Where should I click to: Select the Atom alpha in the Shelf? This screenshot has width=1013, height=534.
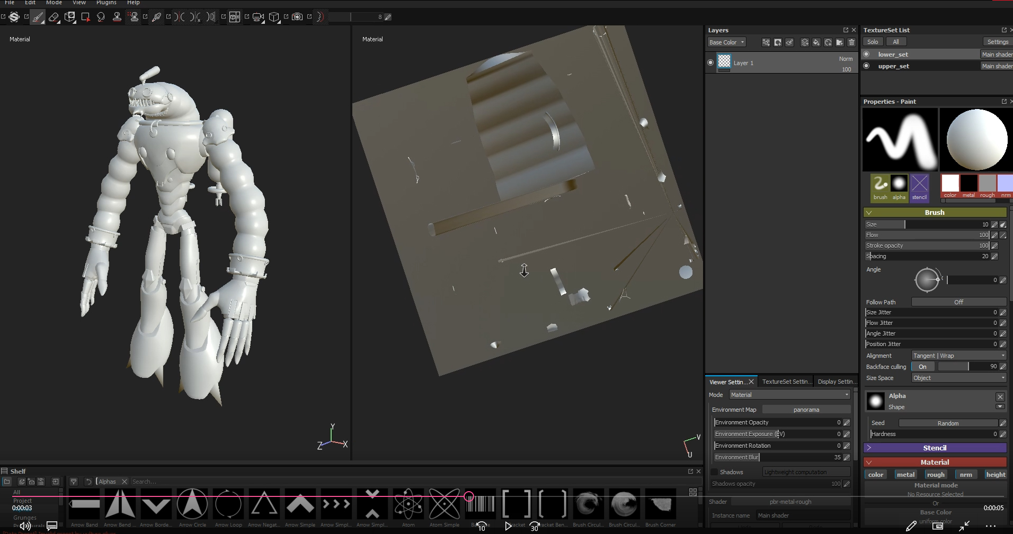click(x=408, y=504)
